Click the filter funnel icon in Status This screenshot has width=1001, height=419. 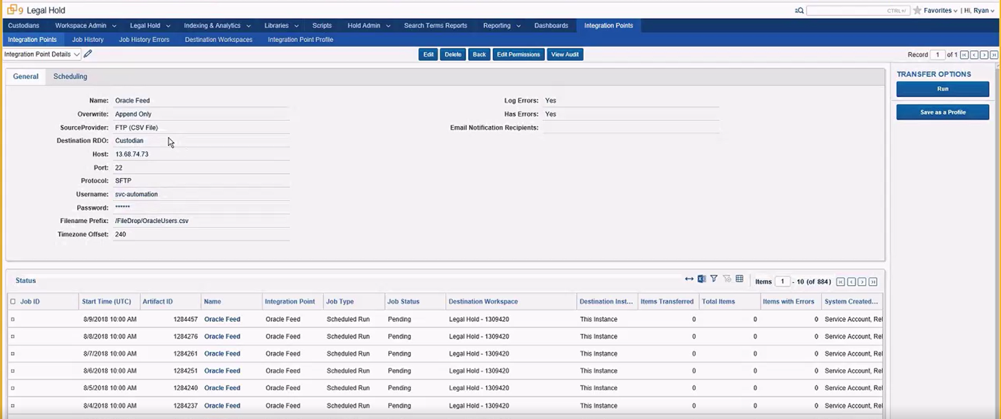(714, 279)
